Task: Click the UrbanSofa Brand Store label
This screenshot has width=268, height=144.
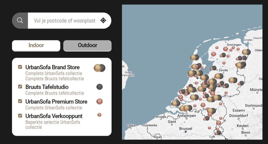Action: (52, 67)
